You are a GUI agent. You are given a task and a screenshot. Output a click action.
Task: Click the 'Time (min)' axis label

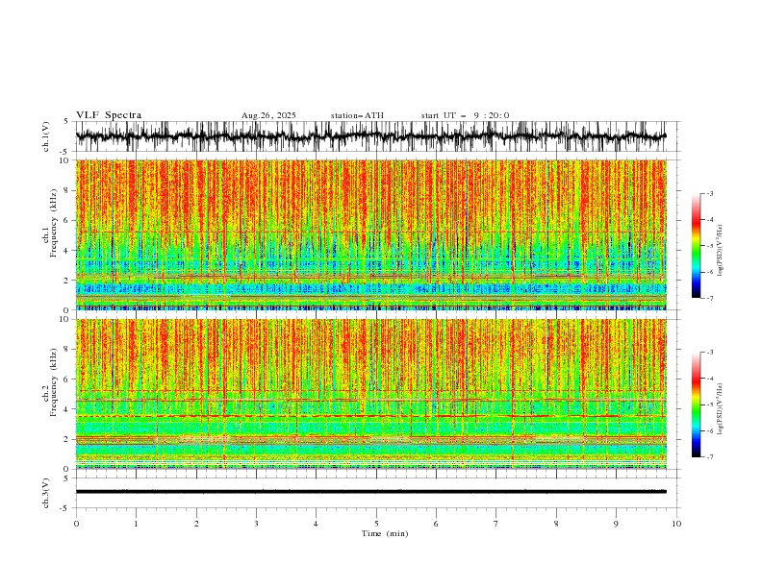385,533
